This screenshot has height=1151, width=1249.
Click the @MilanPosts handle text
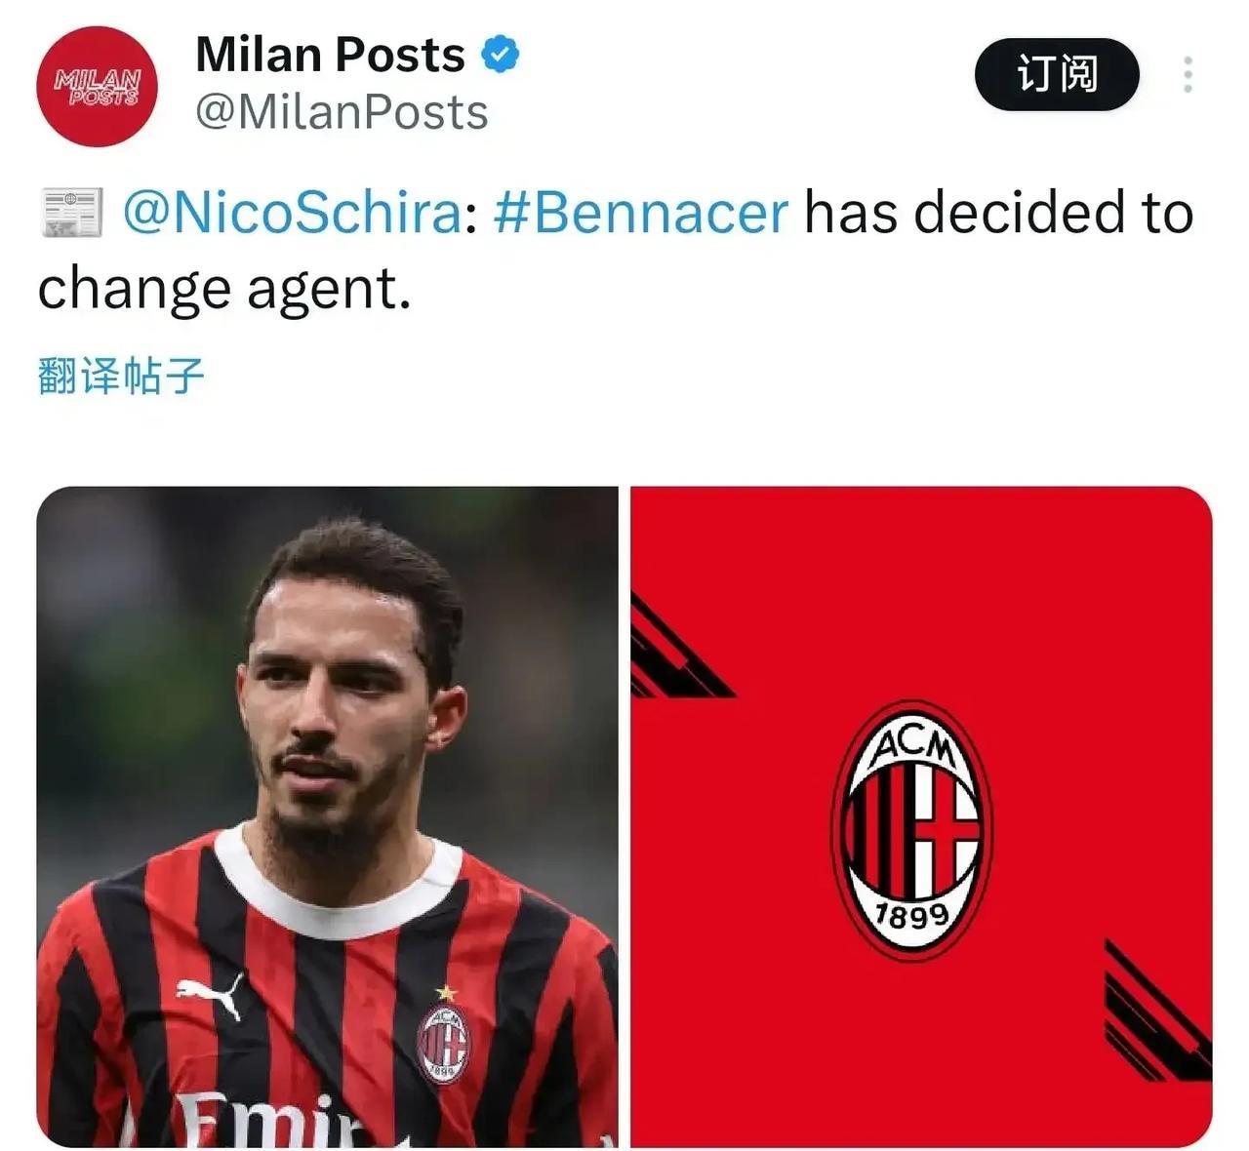(342, 112)
